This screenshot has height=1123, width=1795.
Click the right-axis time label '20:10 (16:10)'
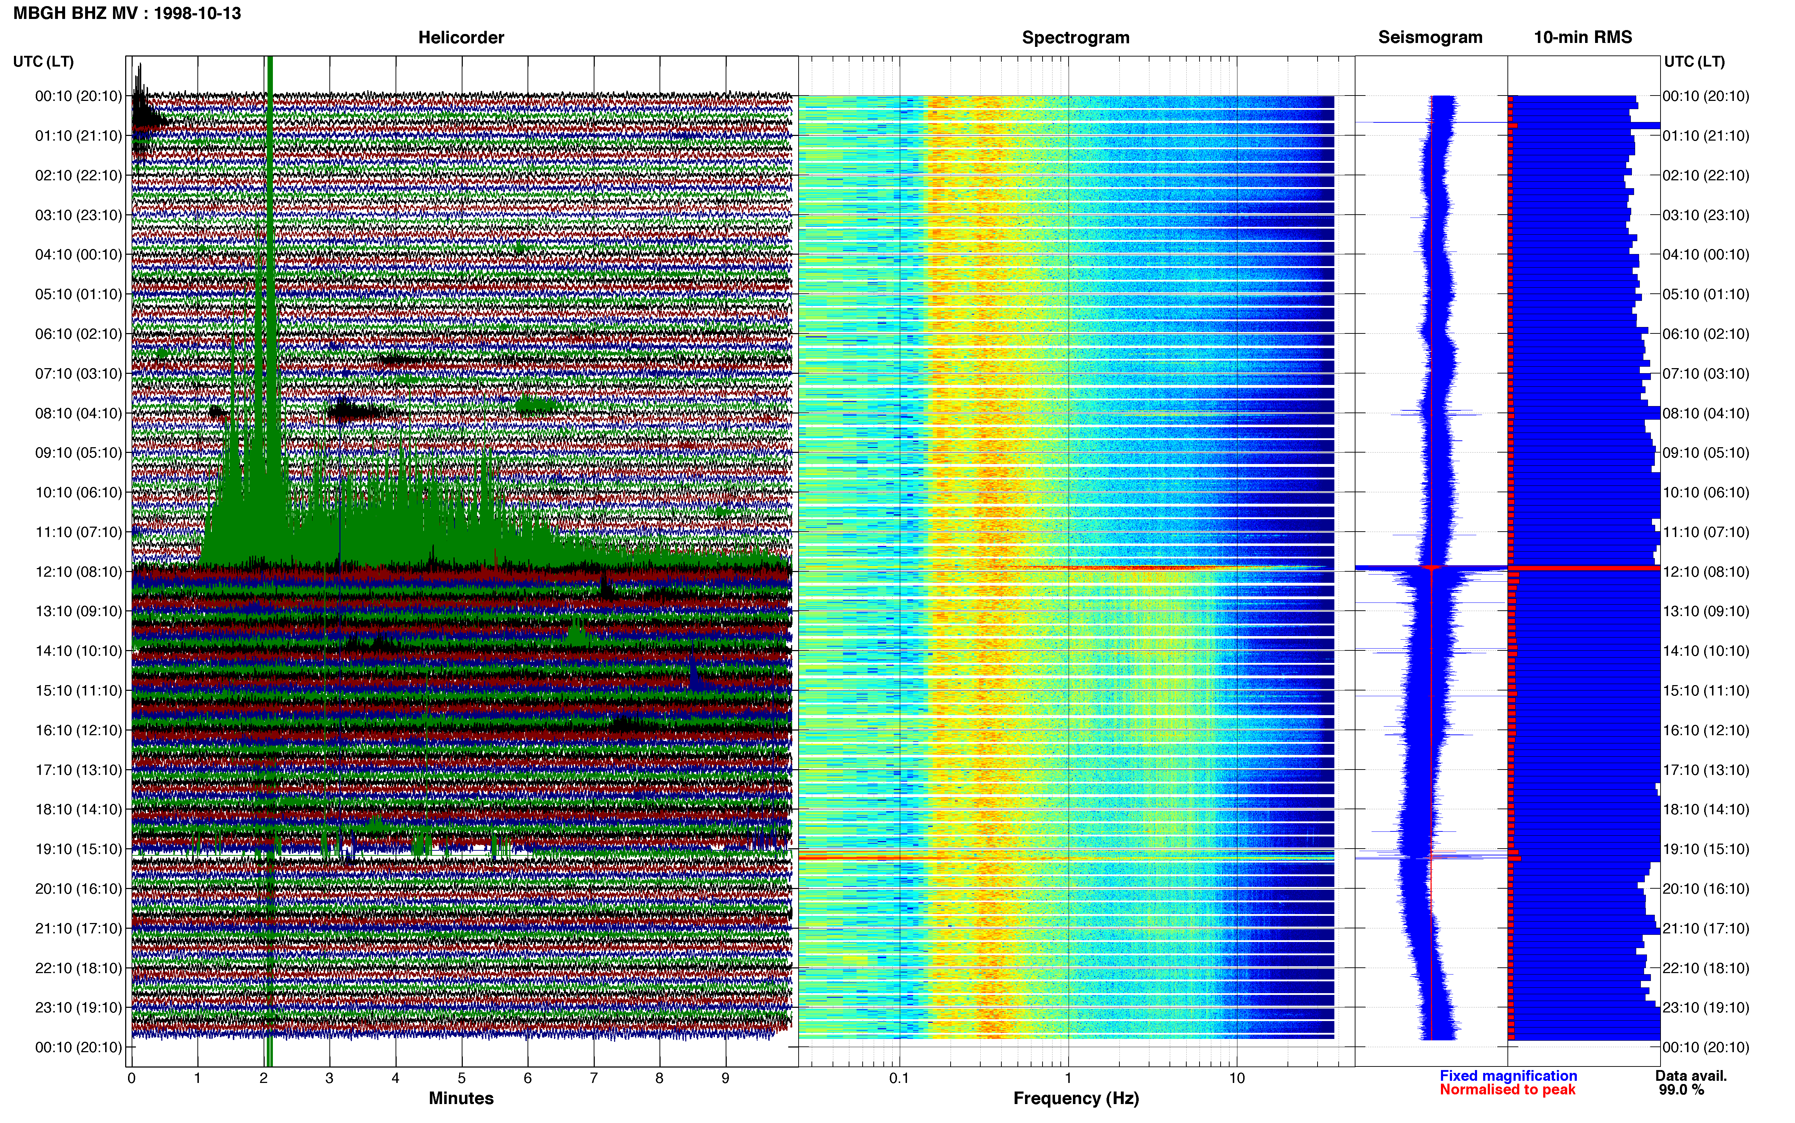1706,889
